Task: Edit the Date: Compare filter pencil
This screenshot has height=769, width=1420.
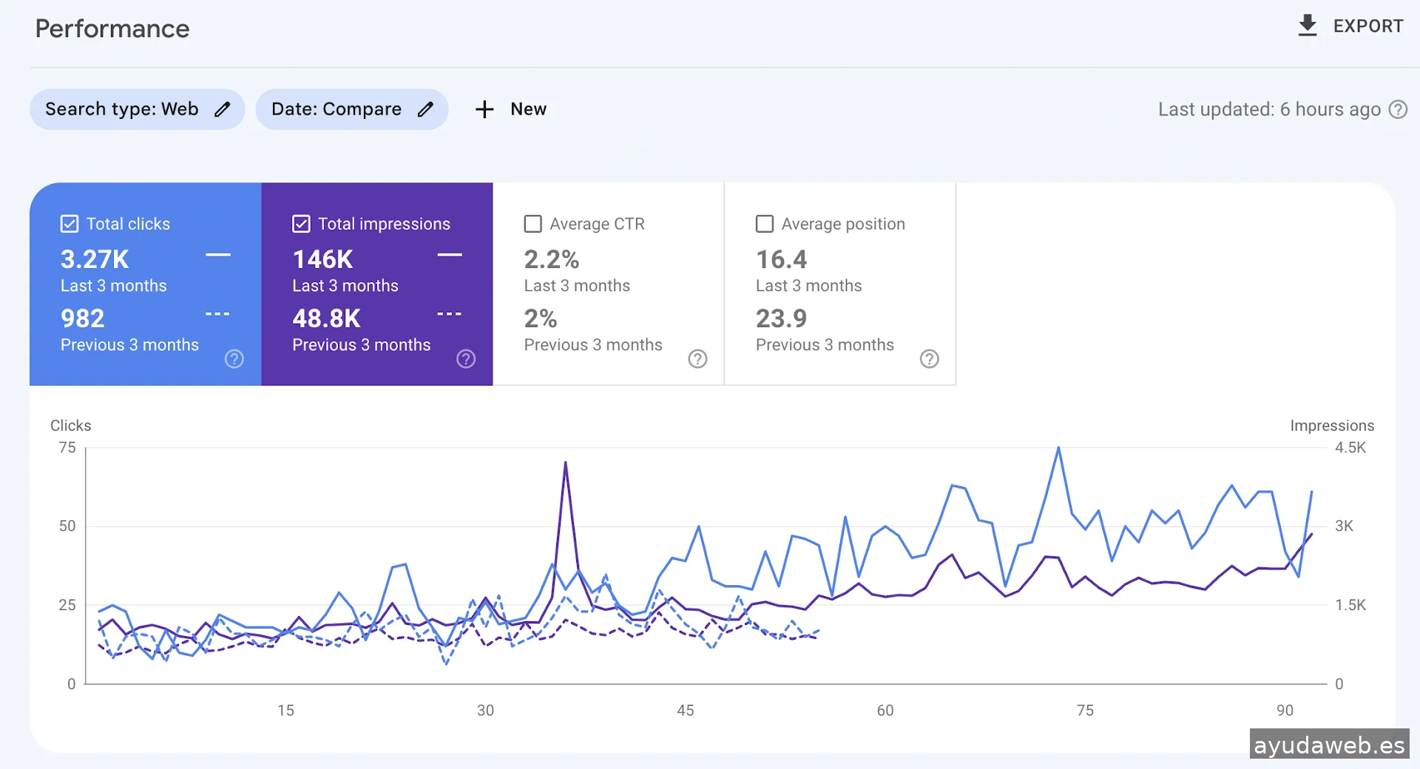Action: 425,109
